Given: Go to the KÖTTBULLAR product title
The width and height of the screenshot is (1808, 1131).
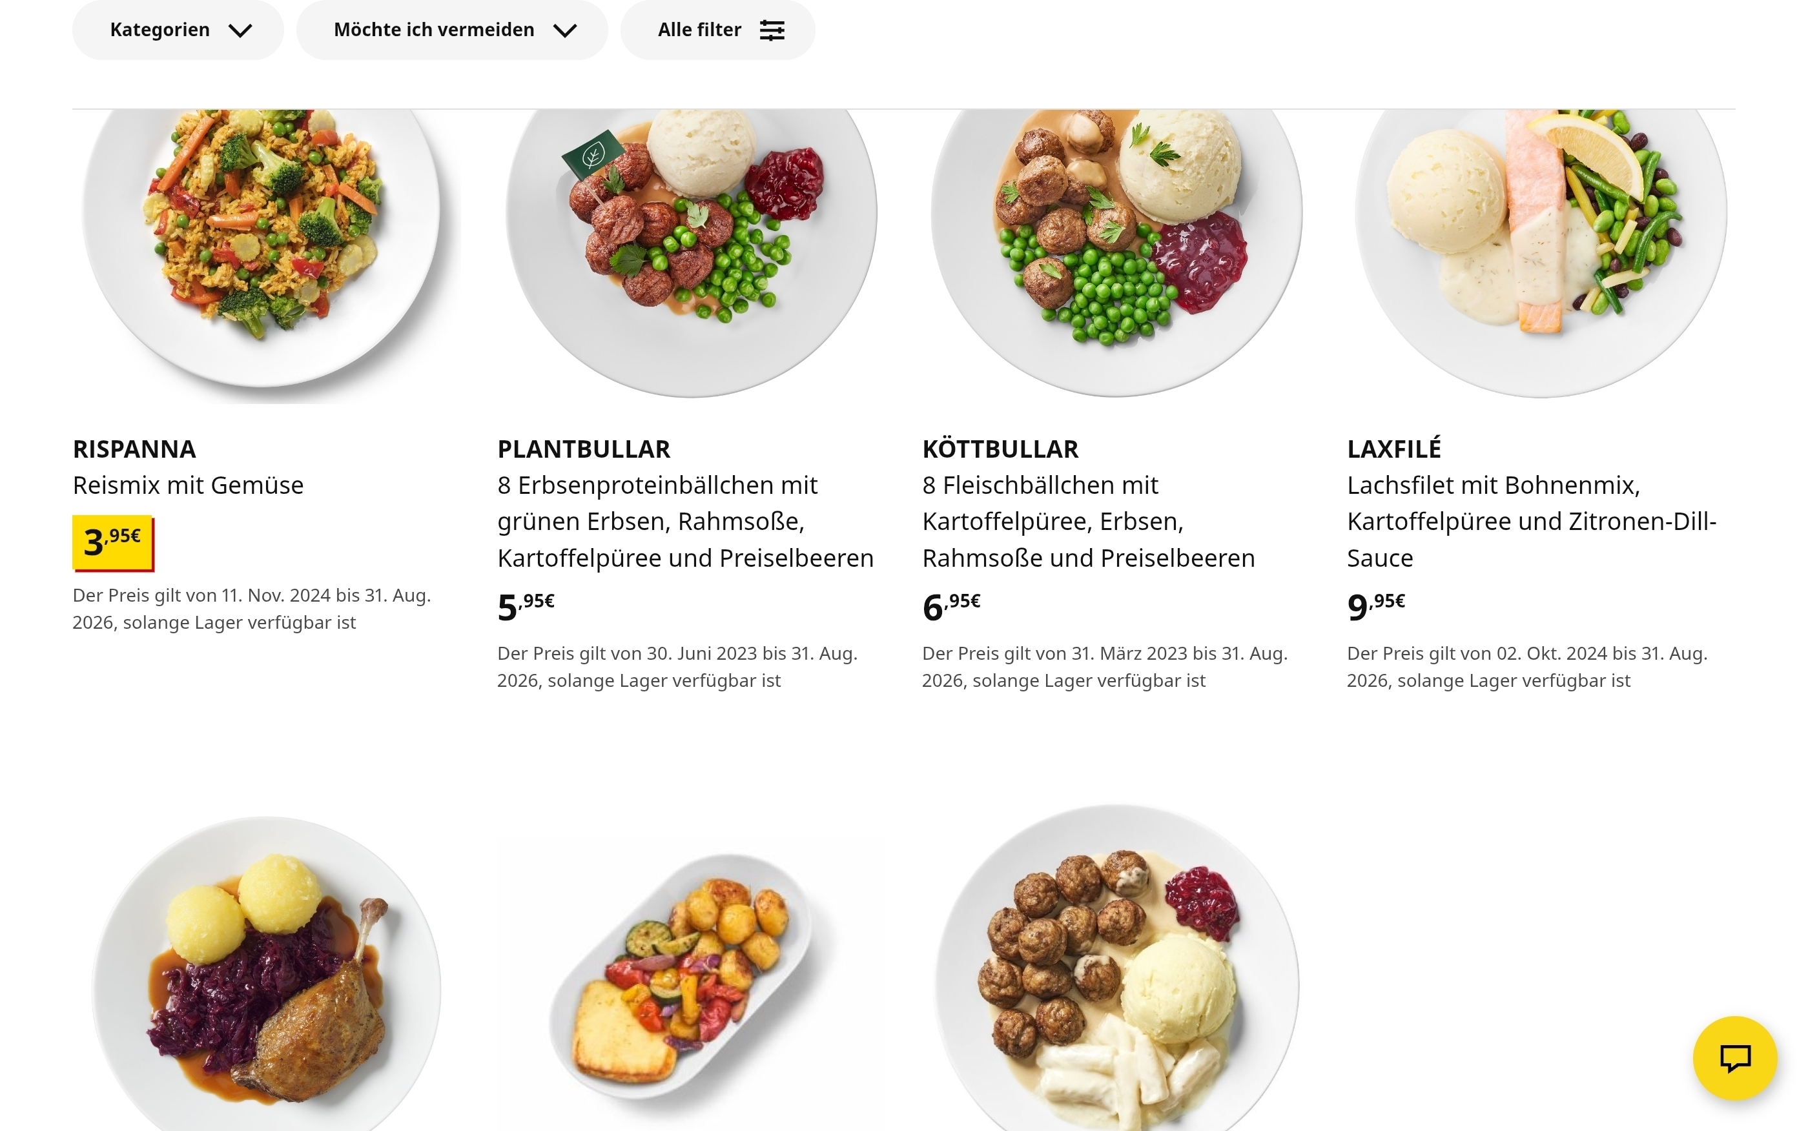Looking at the screenshot, I should 1000,449.
